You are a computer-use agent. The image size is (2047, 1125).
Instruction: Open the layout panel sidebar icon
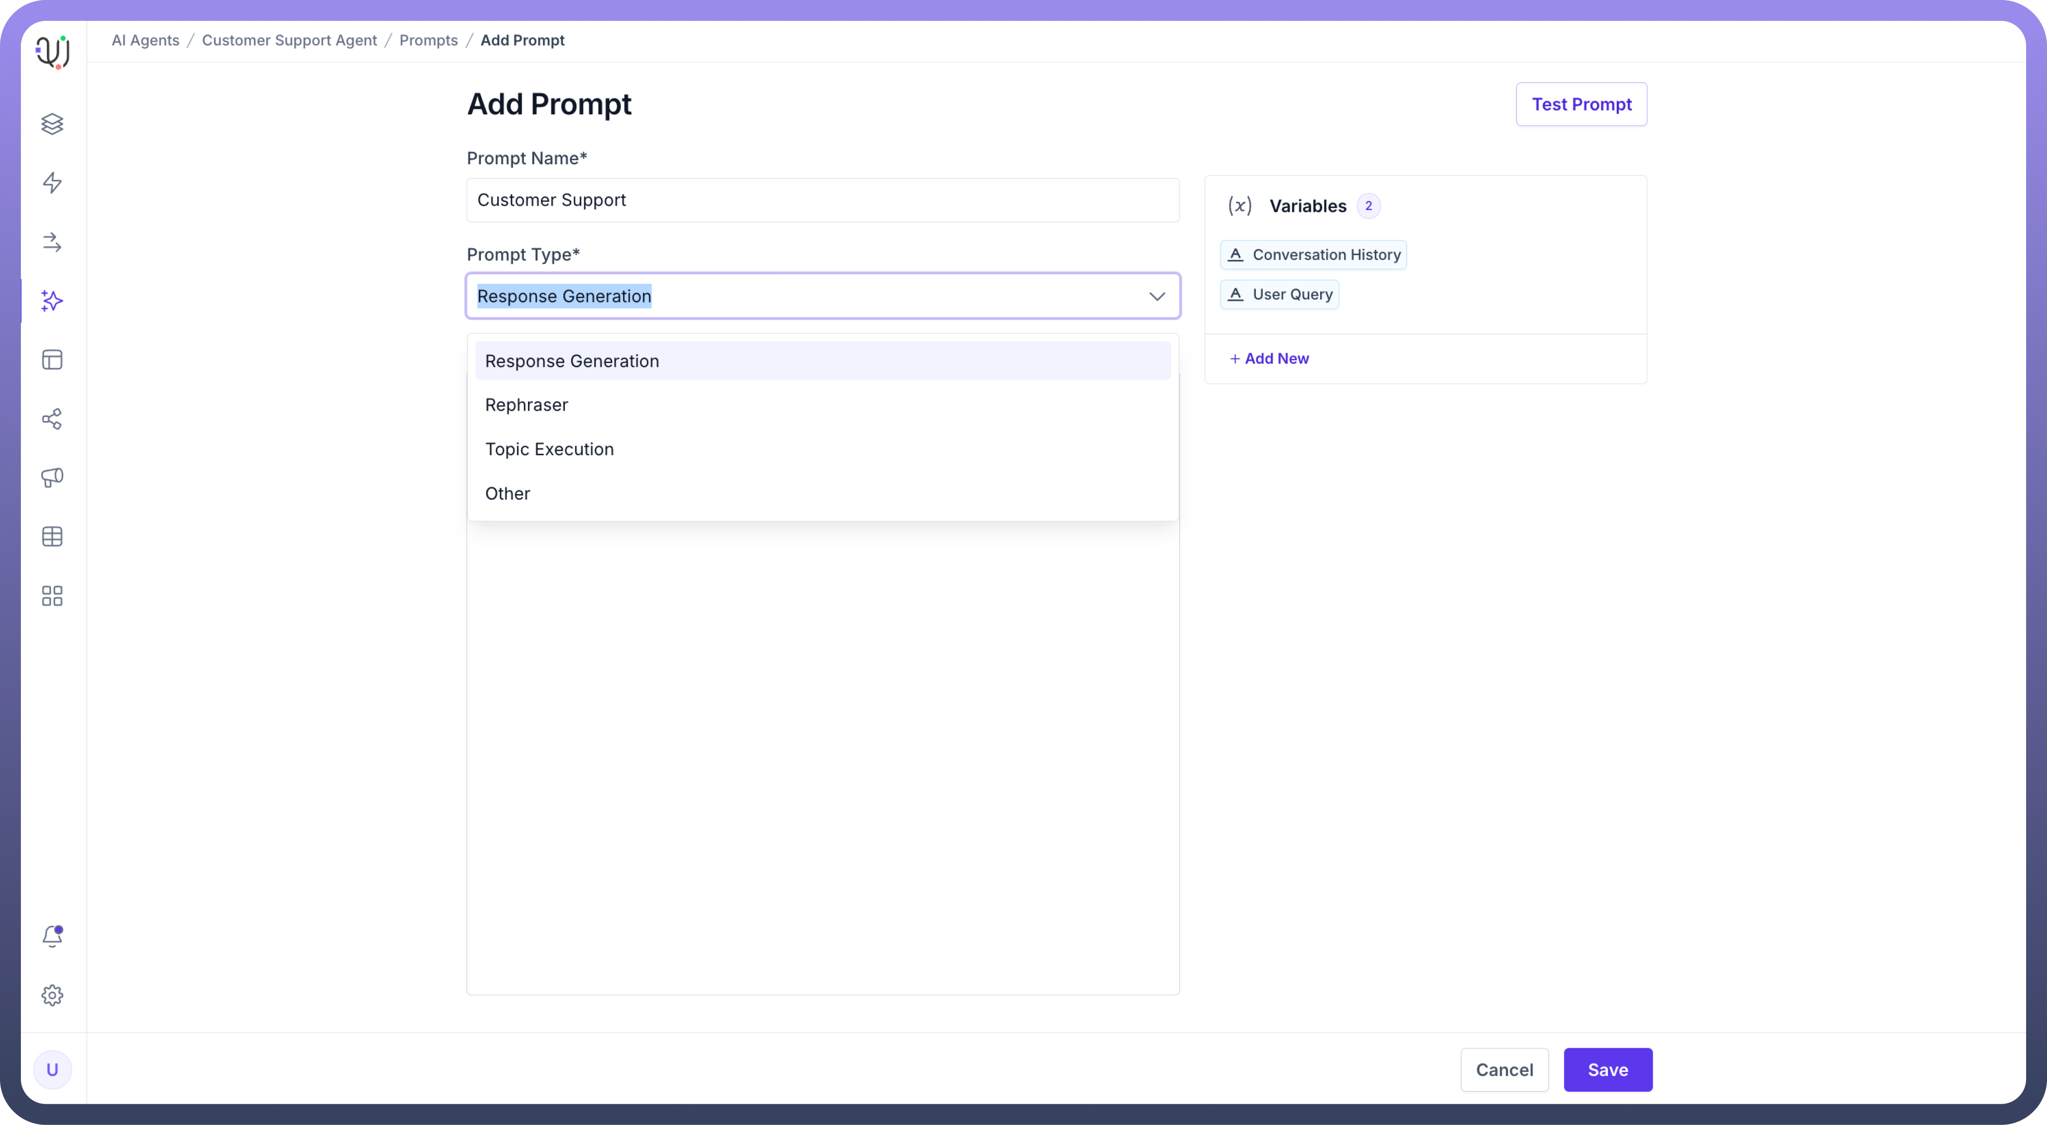(52, 360)
